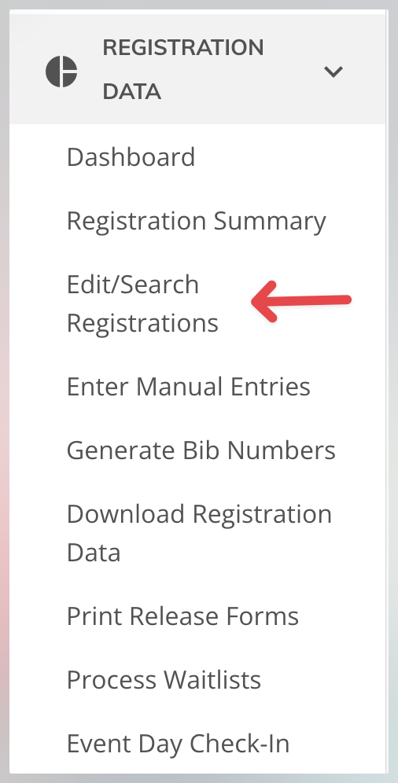Click the header's DATA word
398x783 pixels.
pos(132,91)
